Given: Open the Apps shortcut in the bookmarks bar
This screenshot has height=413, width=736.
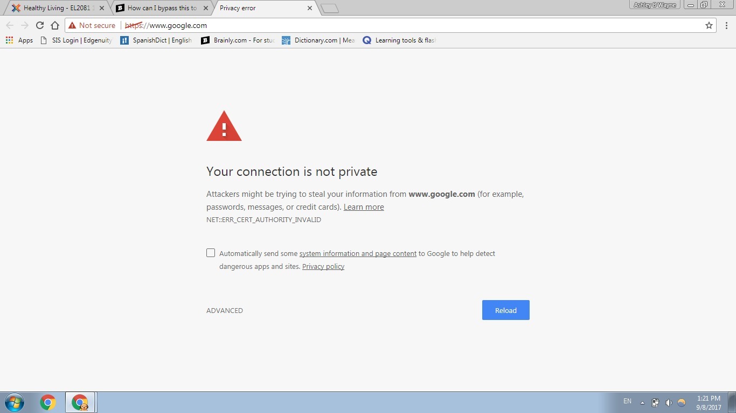Looking at the screenshot, I should 19,40.
